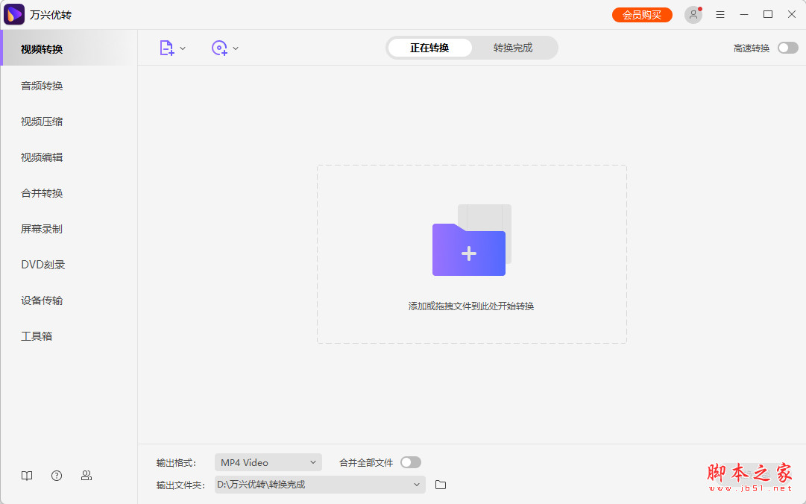This screenshot has height=504, width=806.
Task: Enable 高速转换 high-speed conversion toggle
Action: point(787,47)
